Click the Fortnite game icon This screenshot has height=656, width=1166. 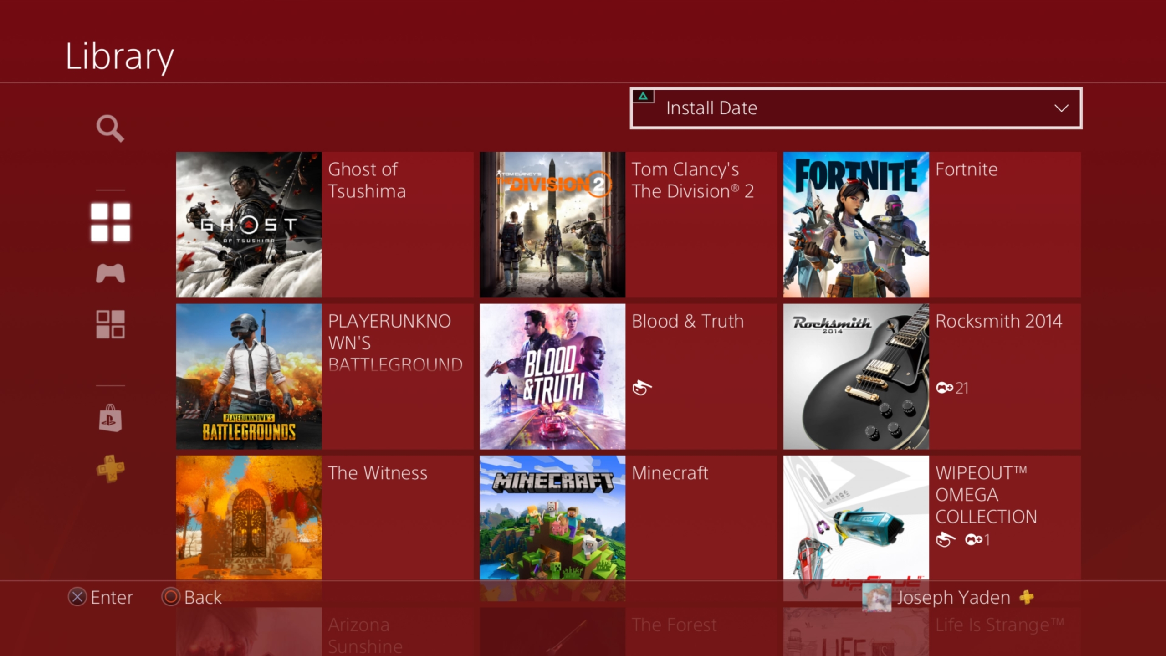point(856,224)
